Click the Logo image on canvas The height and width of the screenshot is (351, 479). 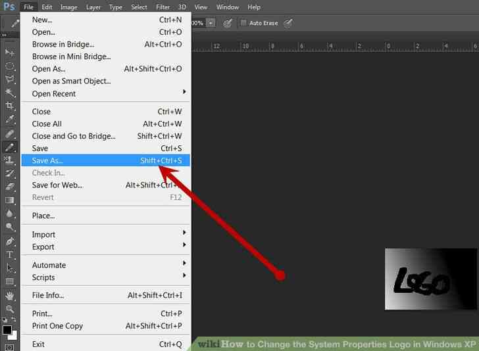tap(430, 279)
